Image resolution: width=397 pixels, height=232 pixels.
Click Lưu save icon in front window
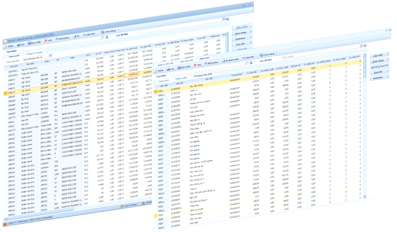(168, 69)
